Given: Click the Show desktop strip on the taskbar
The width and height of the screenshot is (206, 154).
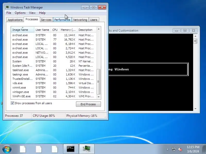Looking at the screenshot, I should (x=204, y=149).
